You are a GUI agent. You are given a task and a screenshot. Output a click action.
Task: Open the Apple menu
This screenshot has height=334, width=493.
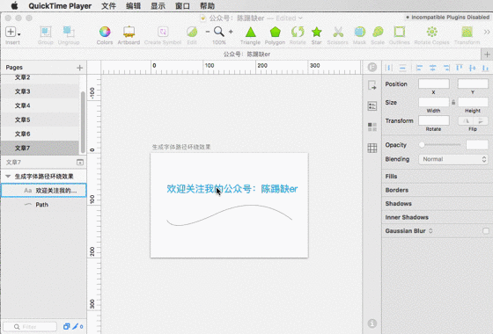click(x=14, y=5)
